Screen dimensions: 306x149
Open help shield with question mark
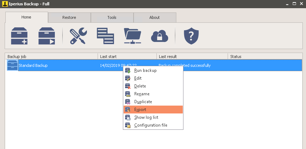coord(191,36)
